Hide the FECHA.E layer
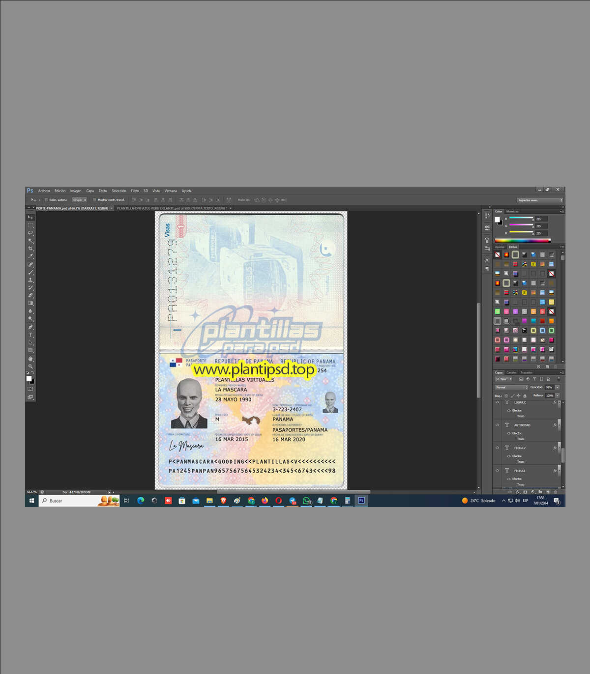Image resolution: width=590 pixels, height=674 pixels. point(497,470)
